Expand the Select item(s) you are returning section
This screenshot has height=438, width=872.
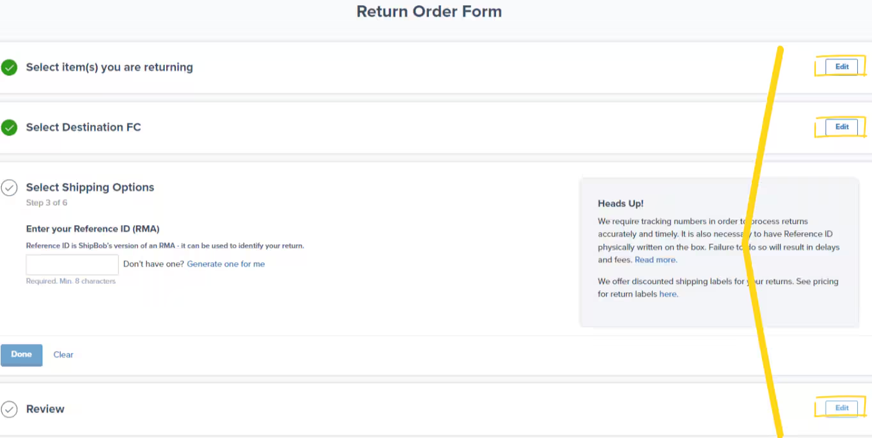[x=109, y=67]
